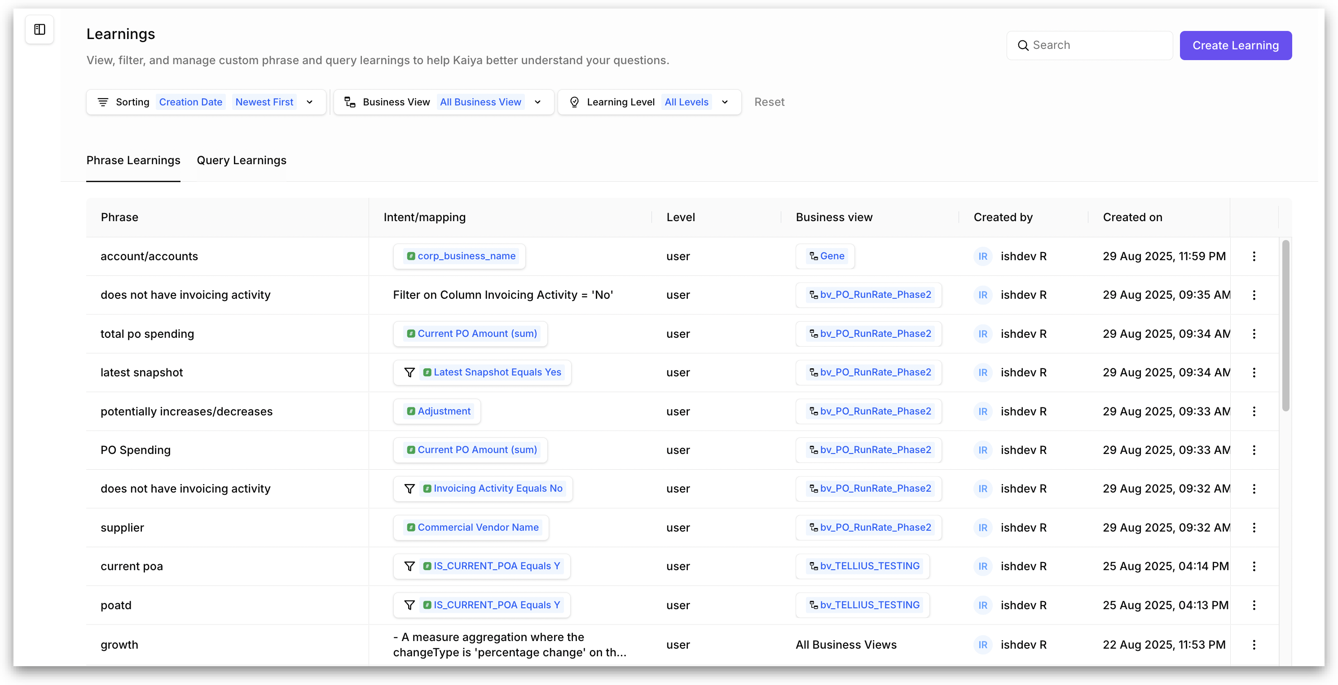Image resolution: width=1338 pixels, height=685 pixels.
Task: Expand the Learning Level dropdown
Action: pyautogui.click(x=725, y=102)
